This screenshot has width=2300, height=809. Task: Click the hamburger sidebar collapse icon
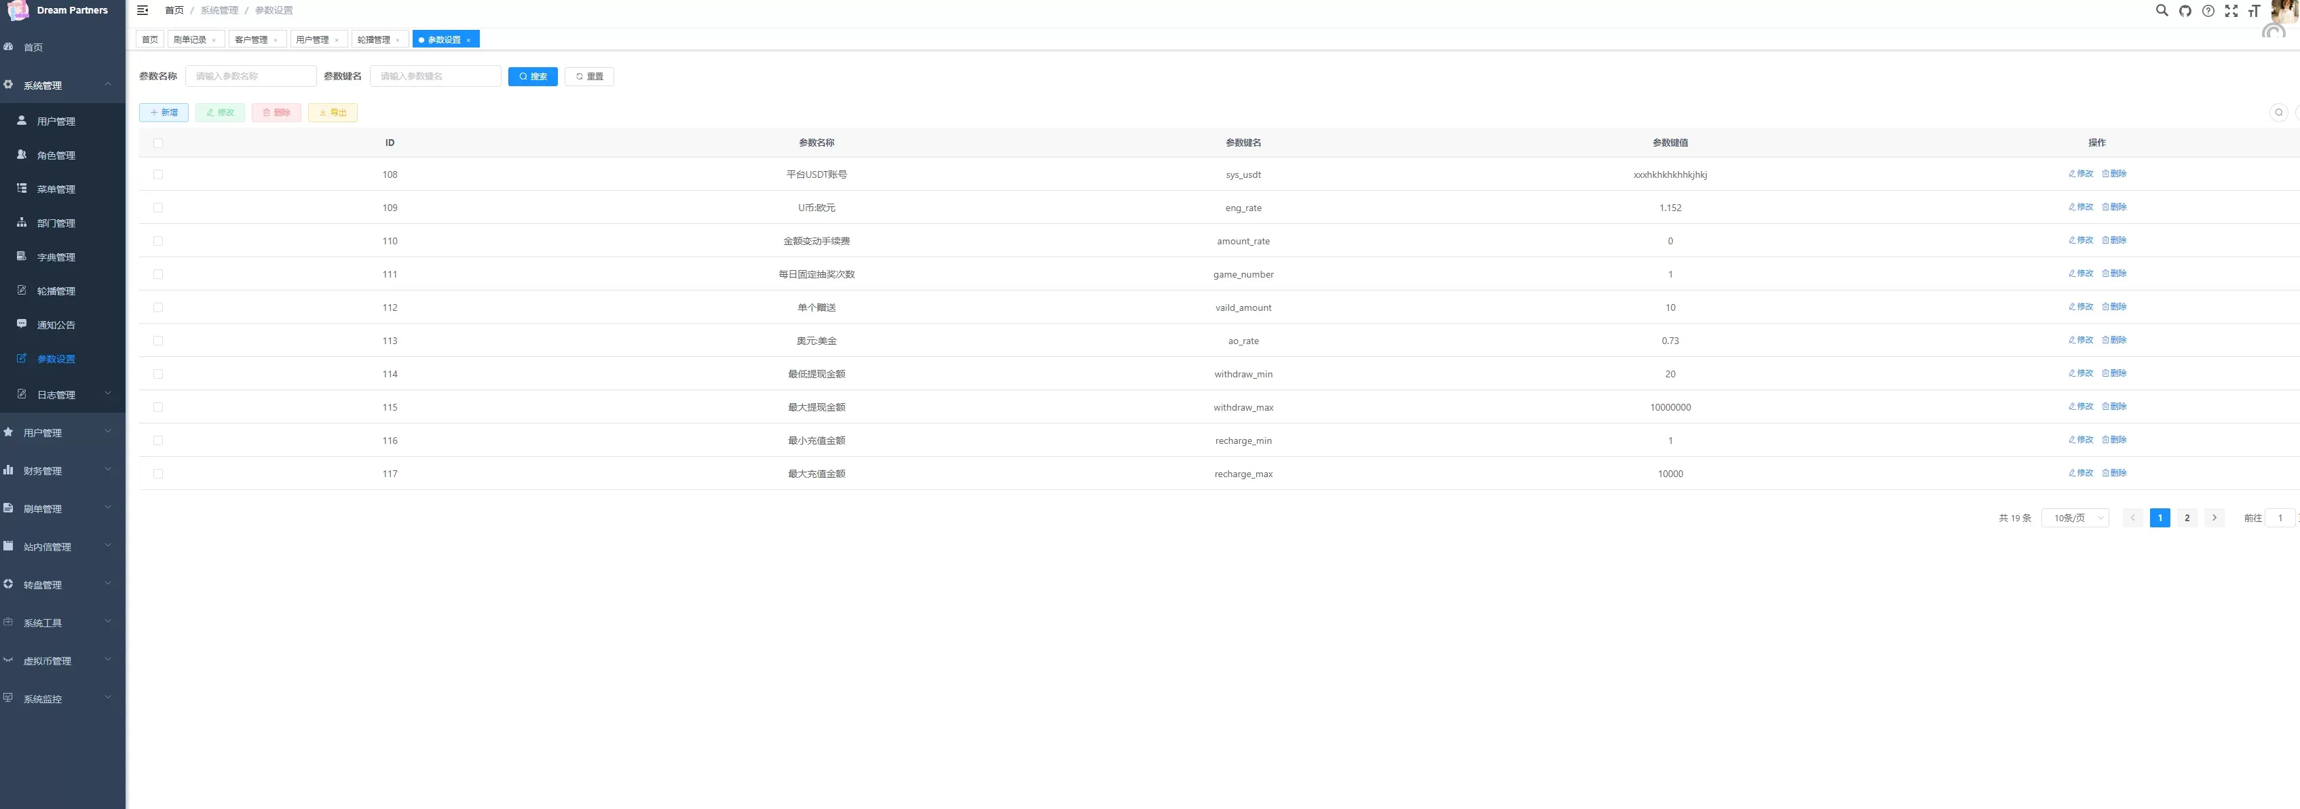click(x=142, y=11)
